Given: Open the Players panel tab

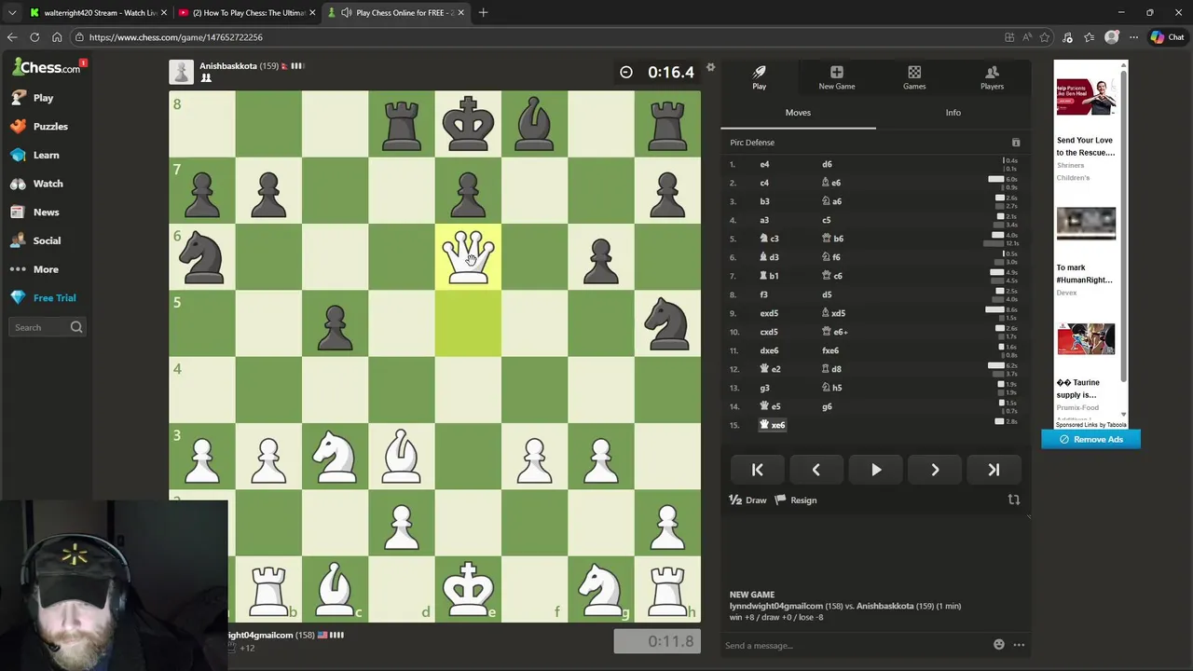Looking at the screenshot, I should [x=992, y=77].
